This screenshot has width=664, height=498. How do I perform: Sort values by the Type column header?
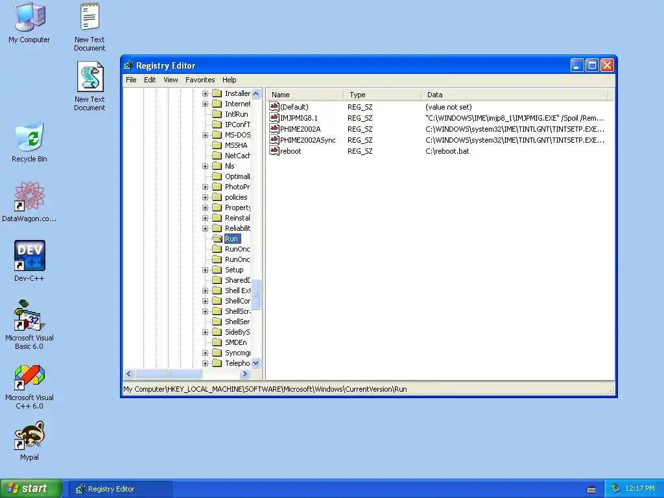click(382, 95)
